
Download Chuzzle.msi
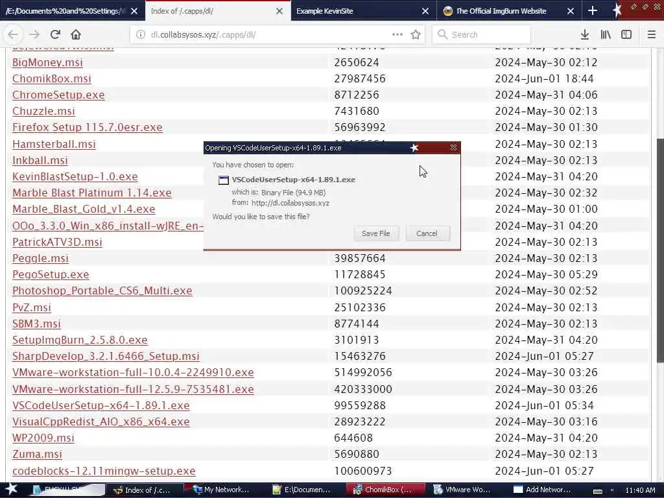(x=43, y=111)
